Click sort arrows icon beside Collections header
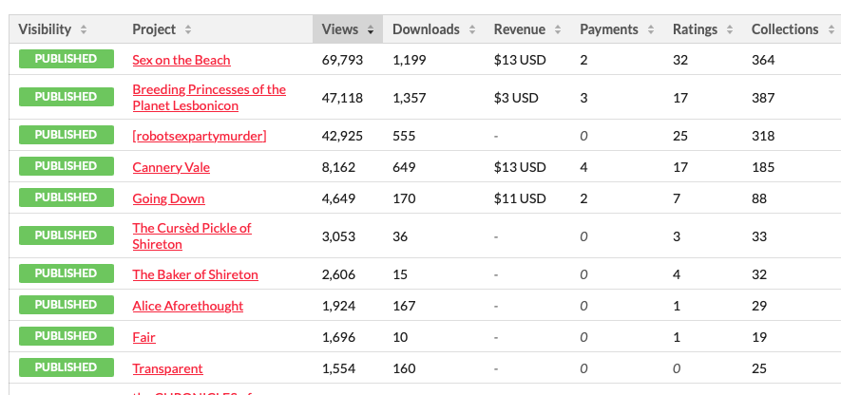 (x=830, y=29)
